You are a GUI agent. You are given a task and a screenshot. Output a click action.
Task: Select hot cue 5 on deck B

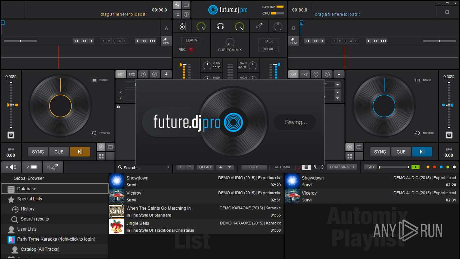click(x=356, y=41)
